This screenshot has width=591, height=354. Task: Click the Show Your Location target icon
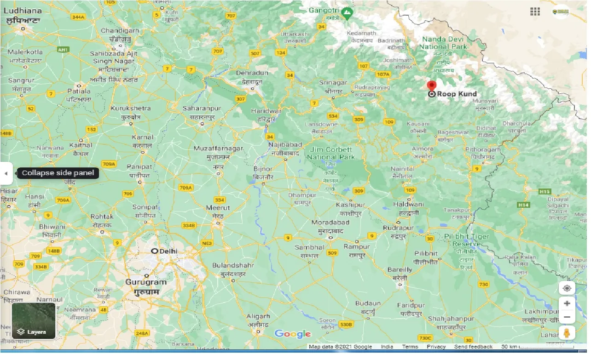pos(567,288)
